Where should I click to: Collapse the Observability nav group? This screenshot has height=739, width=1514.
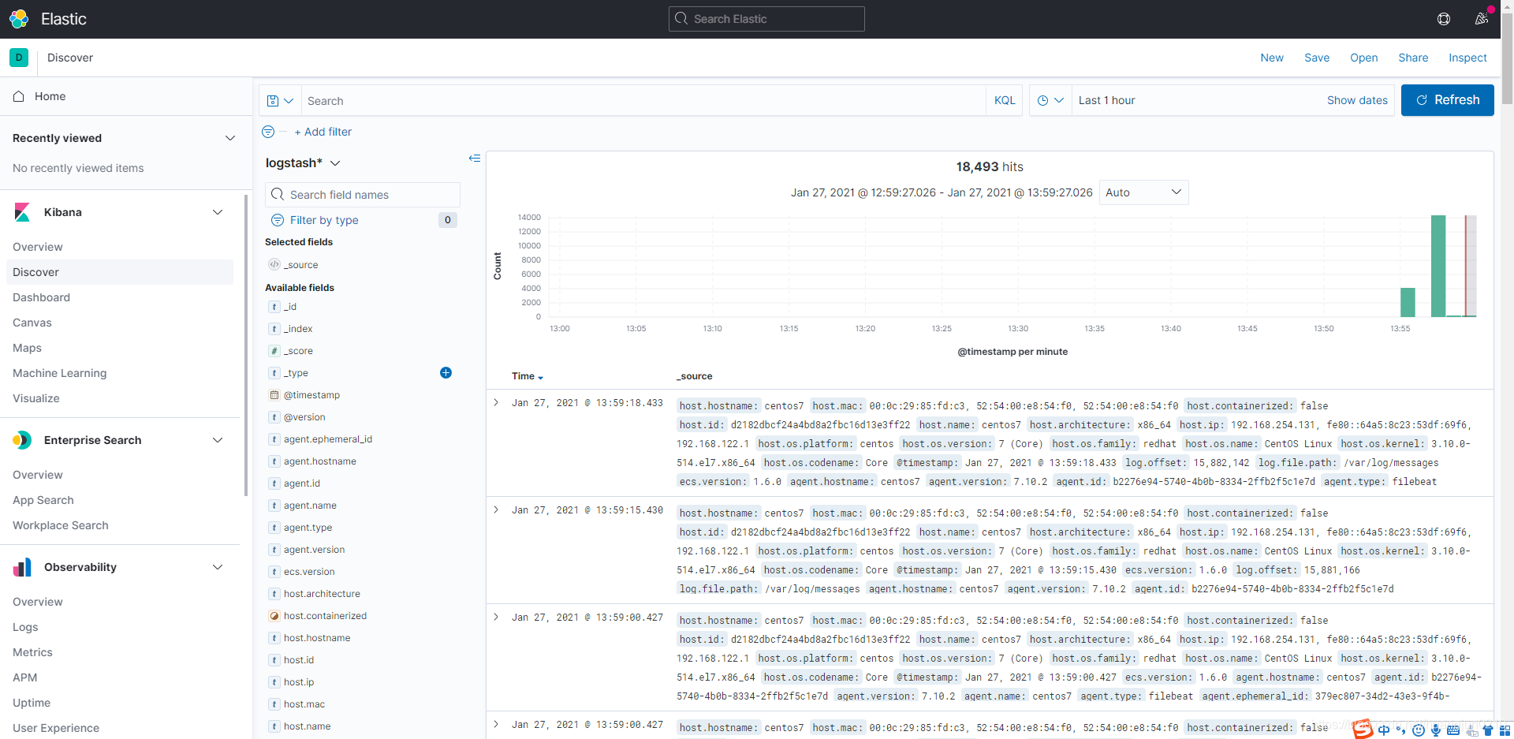[218, 567]
